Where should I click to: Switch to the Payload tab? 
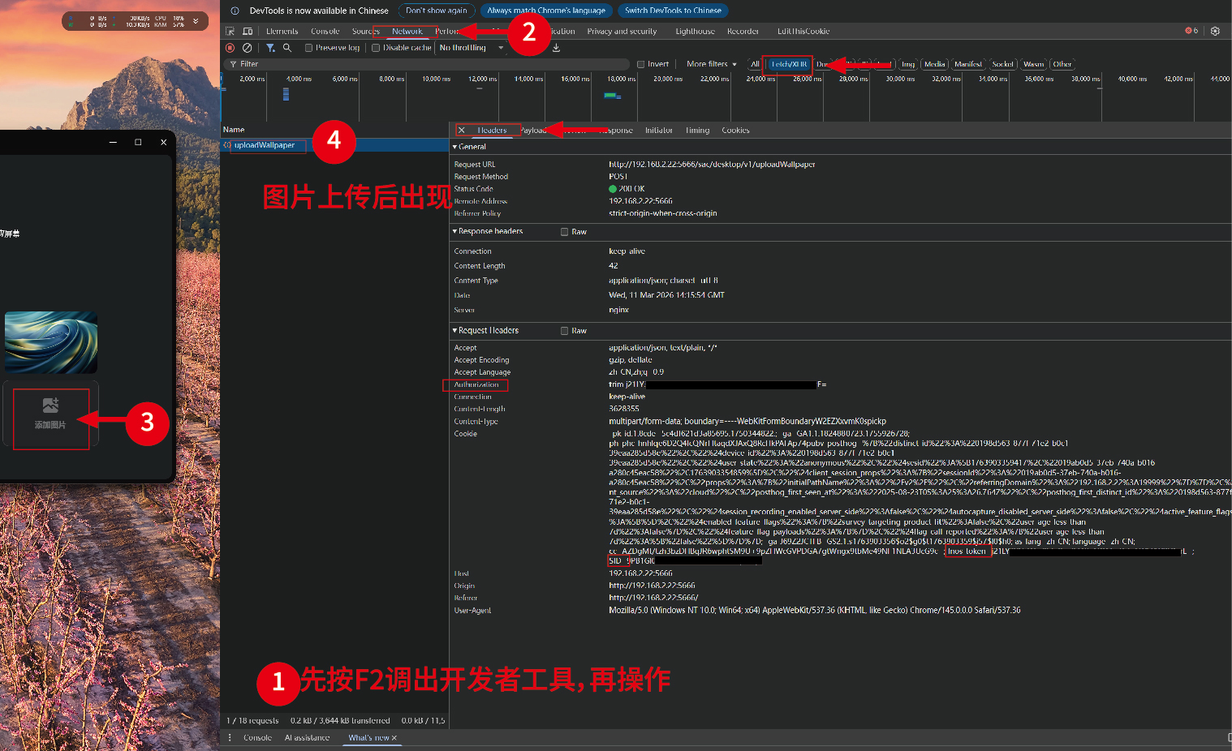tap(533, 130)
